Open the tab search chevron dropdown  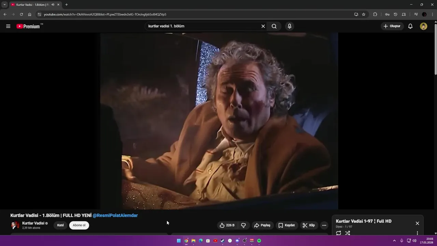pos(4,5)
